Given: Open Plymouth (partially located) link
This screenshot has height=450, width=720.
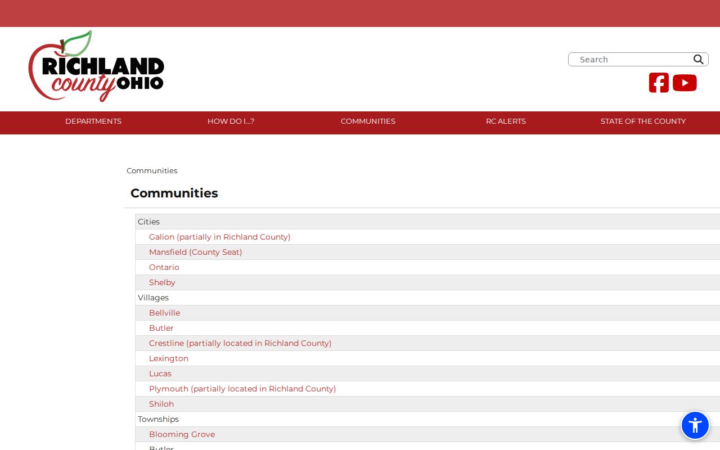Looking at the screenshot, I should [242, 389].
